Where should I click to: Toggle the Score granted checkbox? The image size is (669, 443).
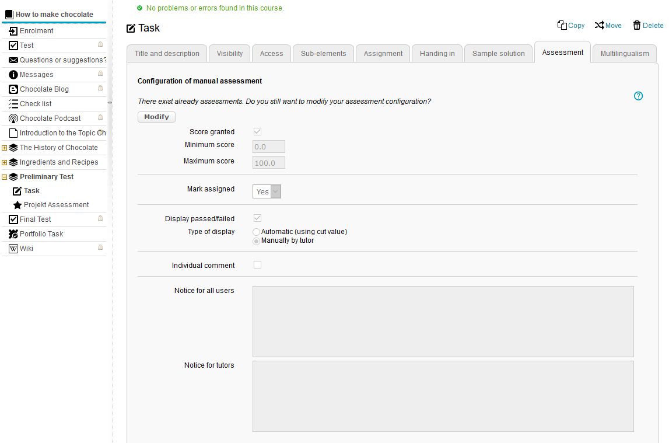(257, 132)
